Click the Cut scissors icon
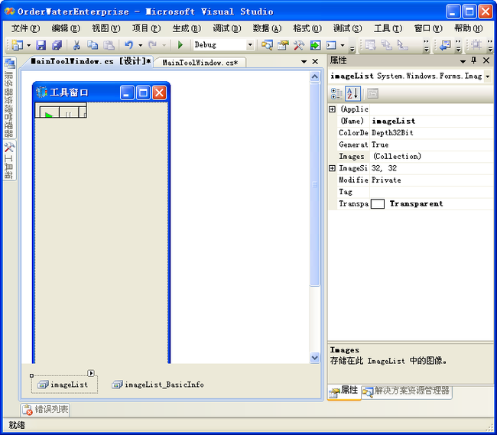The height and width of the screenshot is (435, 497). pyautogui.click(x=76, y=45)
